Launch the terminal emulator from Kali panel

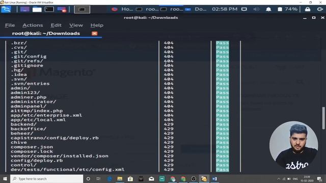(x=49, y=9)
